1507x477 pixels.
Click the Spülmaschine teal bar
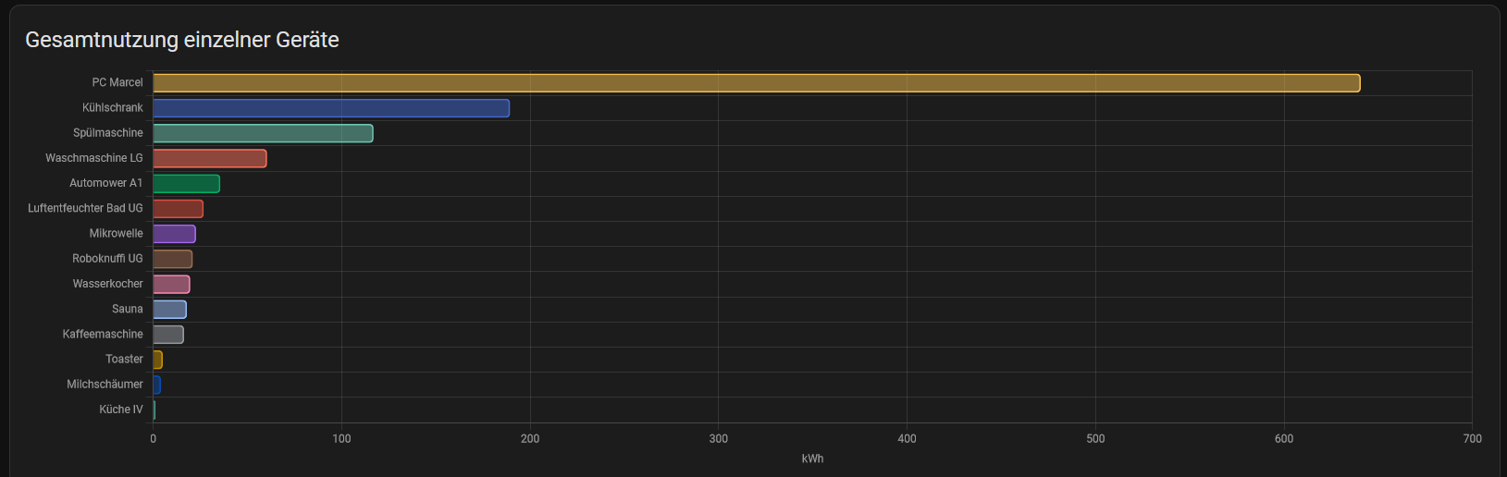(263, 133)
